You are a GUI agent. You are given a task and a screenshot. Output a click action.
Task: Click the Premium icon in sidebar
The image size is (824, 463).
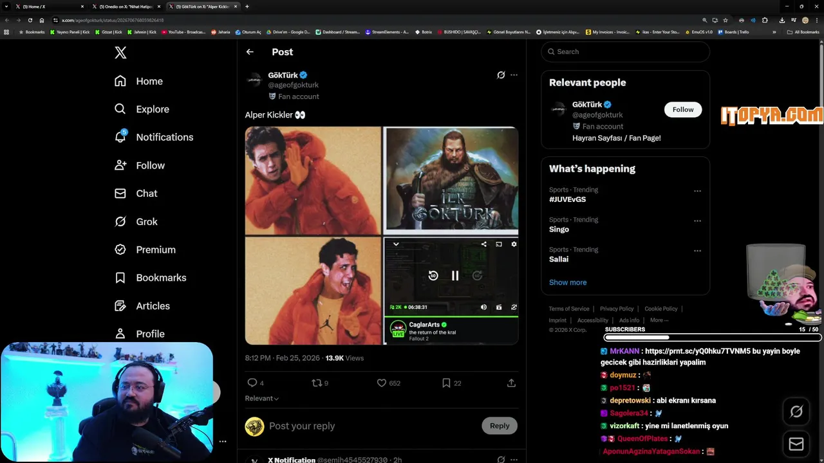point(120,250)
